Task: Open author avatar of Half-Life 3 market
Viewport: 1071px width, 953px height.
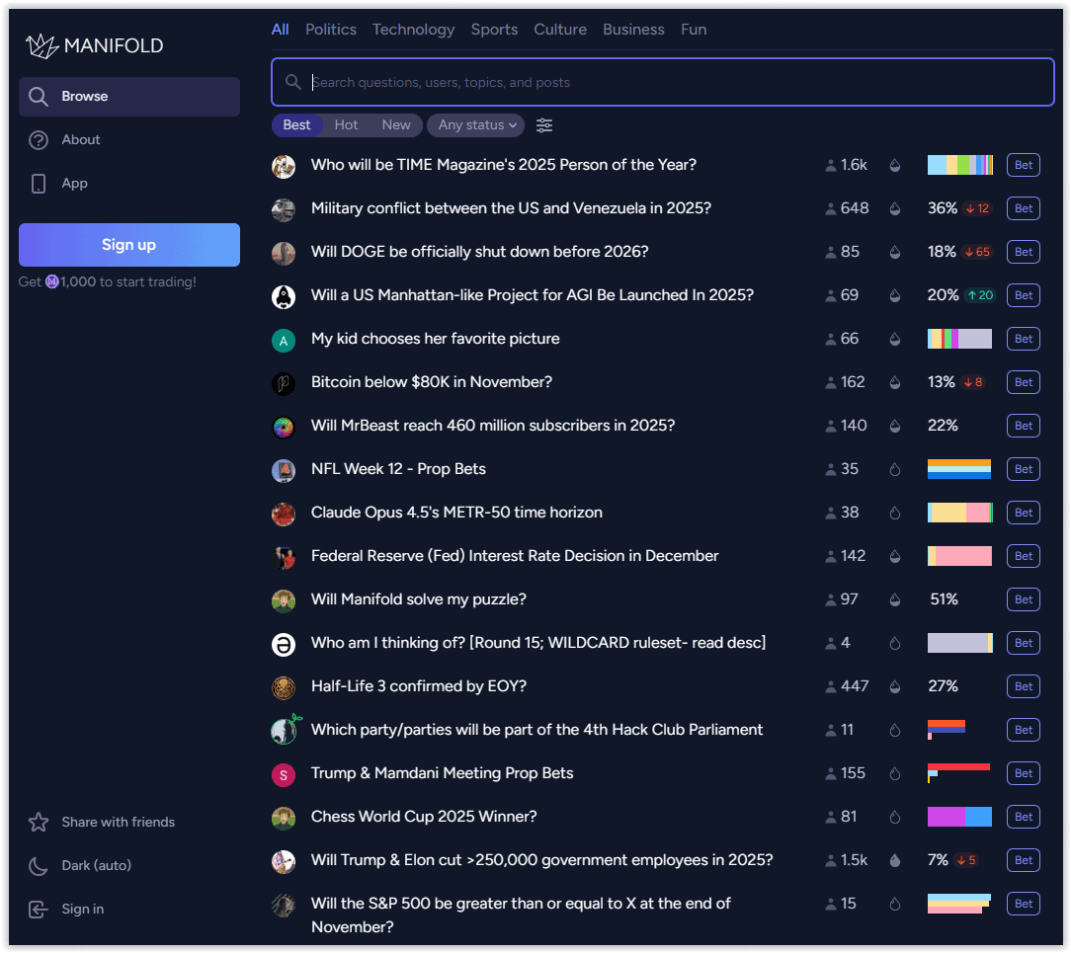Action: click(x=284, y=688)
